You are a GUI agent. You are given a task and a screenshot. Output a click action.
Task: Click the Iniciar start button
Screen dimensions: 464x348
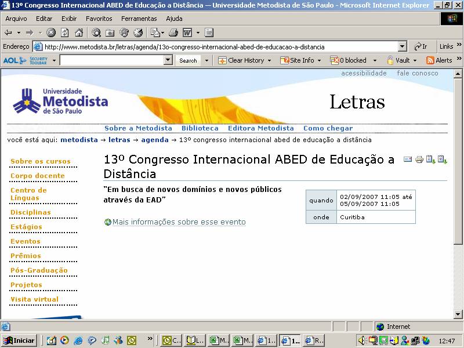pos(19,340)
